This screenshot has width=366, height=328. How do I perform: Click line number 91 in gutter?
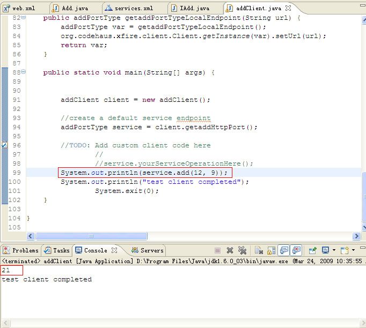(17, 100)
